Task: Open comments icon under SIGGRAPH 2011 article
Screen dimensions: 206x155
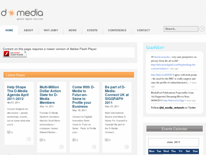Action: 107,140
